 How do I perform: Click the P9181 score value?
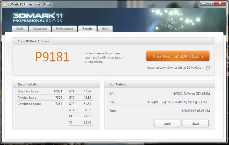tap(53, 57)
